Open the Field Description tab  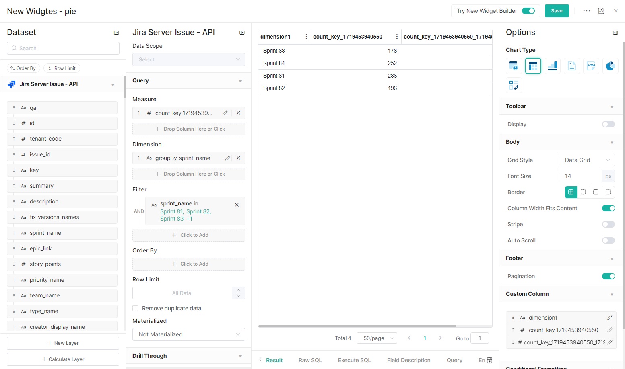(408, 360)
